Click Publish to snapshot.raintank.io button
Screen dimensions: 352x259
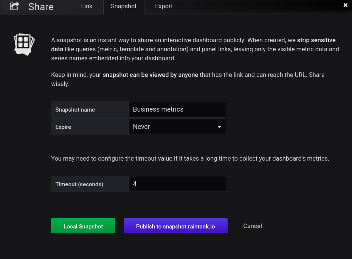(175, 226)
